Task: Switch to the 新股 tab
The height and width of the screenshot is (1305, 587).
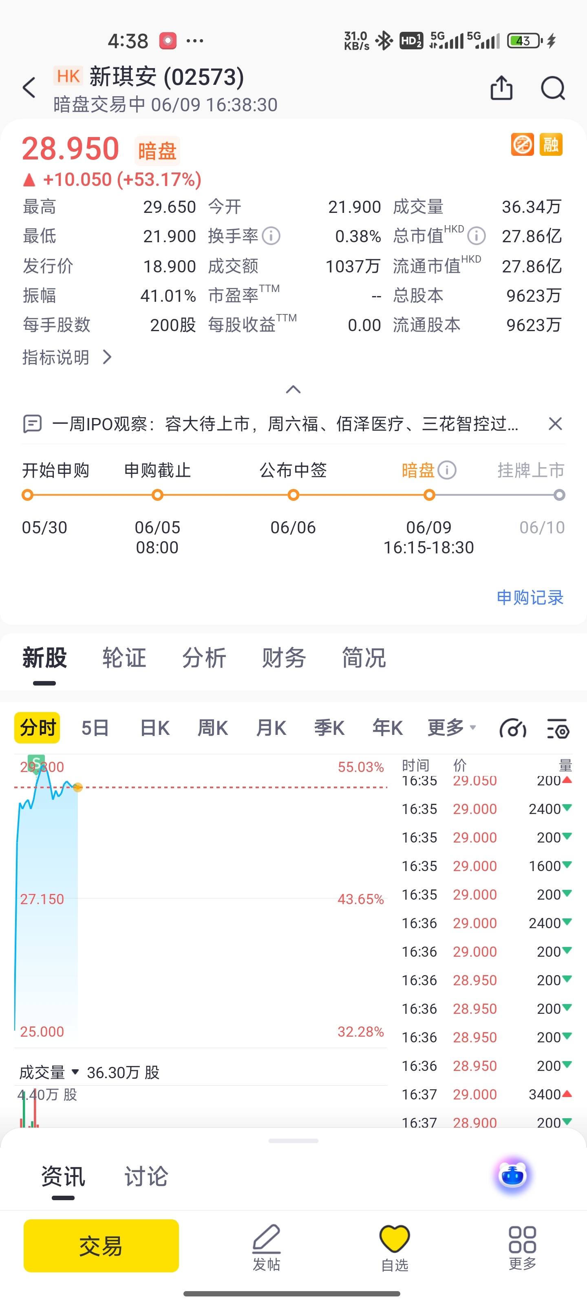Action: (44, 657)
